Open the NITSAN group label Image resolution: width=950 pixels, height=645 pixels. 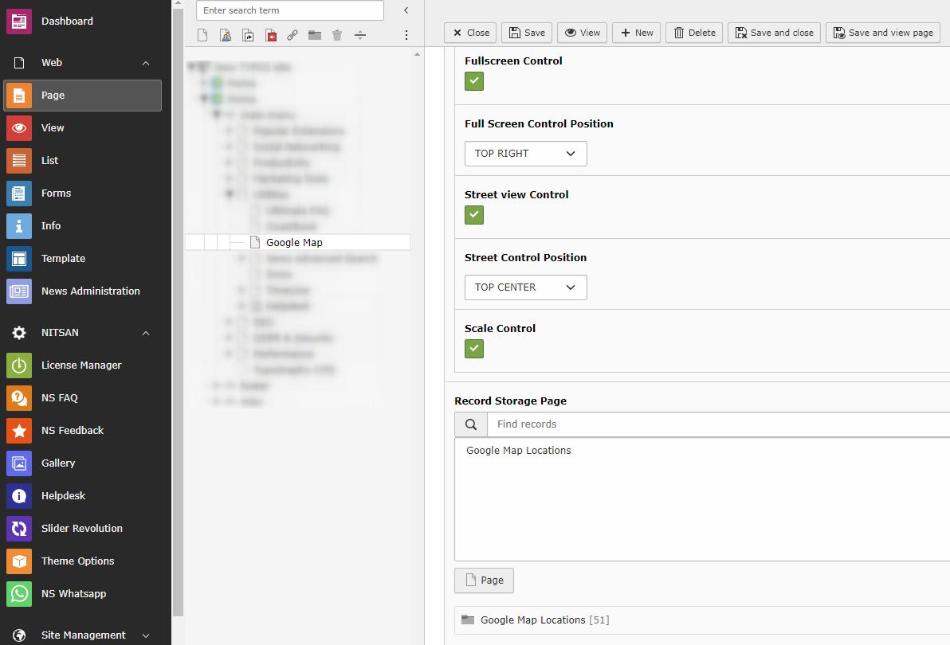click(60, 333)
